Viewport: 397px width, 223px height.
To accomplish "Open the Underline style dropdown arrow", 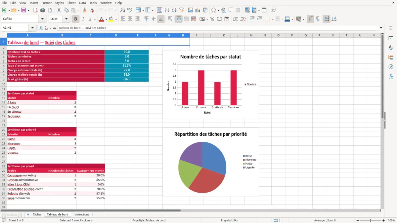I will click(95, 19).
